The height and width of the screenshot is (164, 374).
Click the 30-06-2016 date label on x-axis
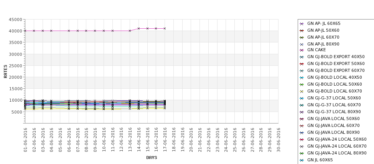point(278,140)
